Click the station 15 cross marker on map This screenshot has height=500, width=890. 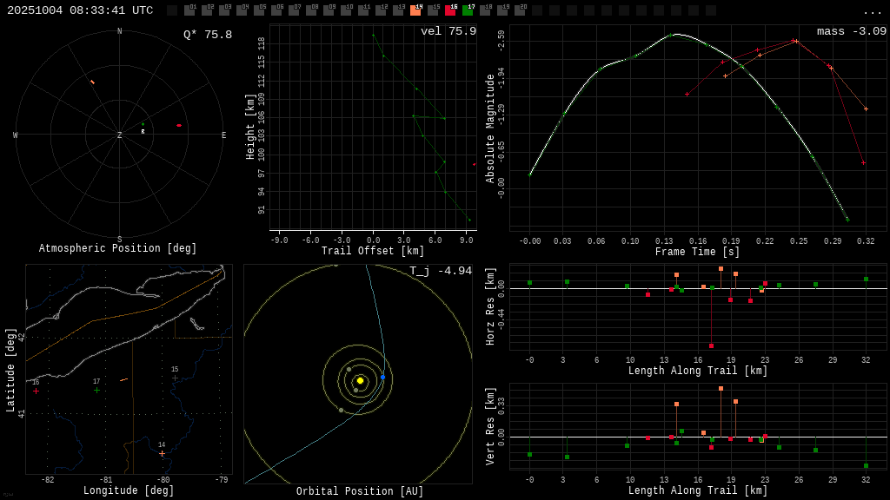[x=175, y=378]
